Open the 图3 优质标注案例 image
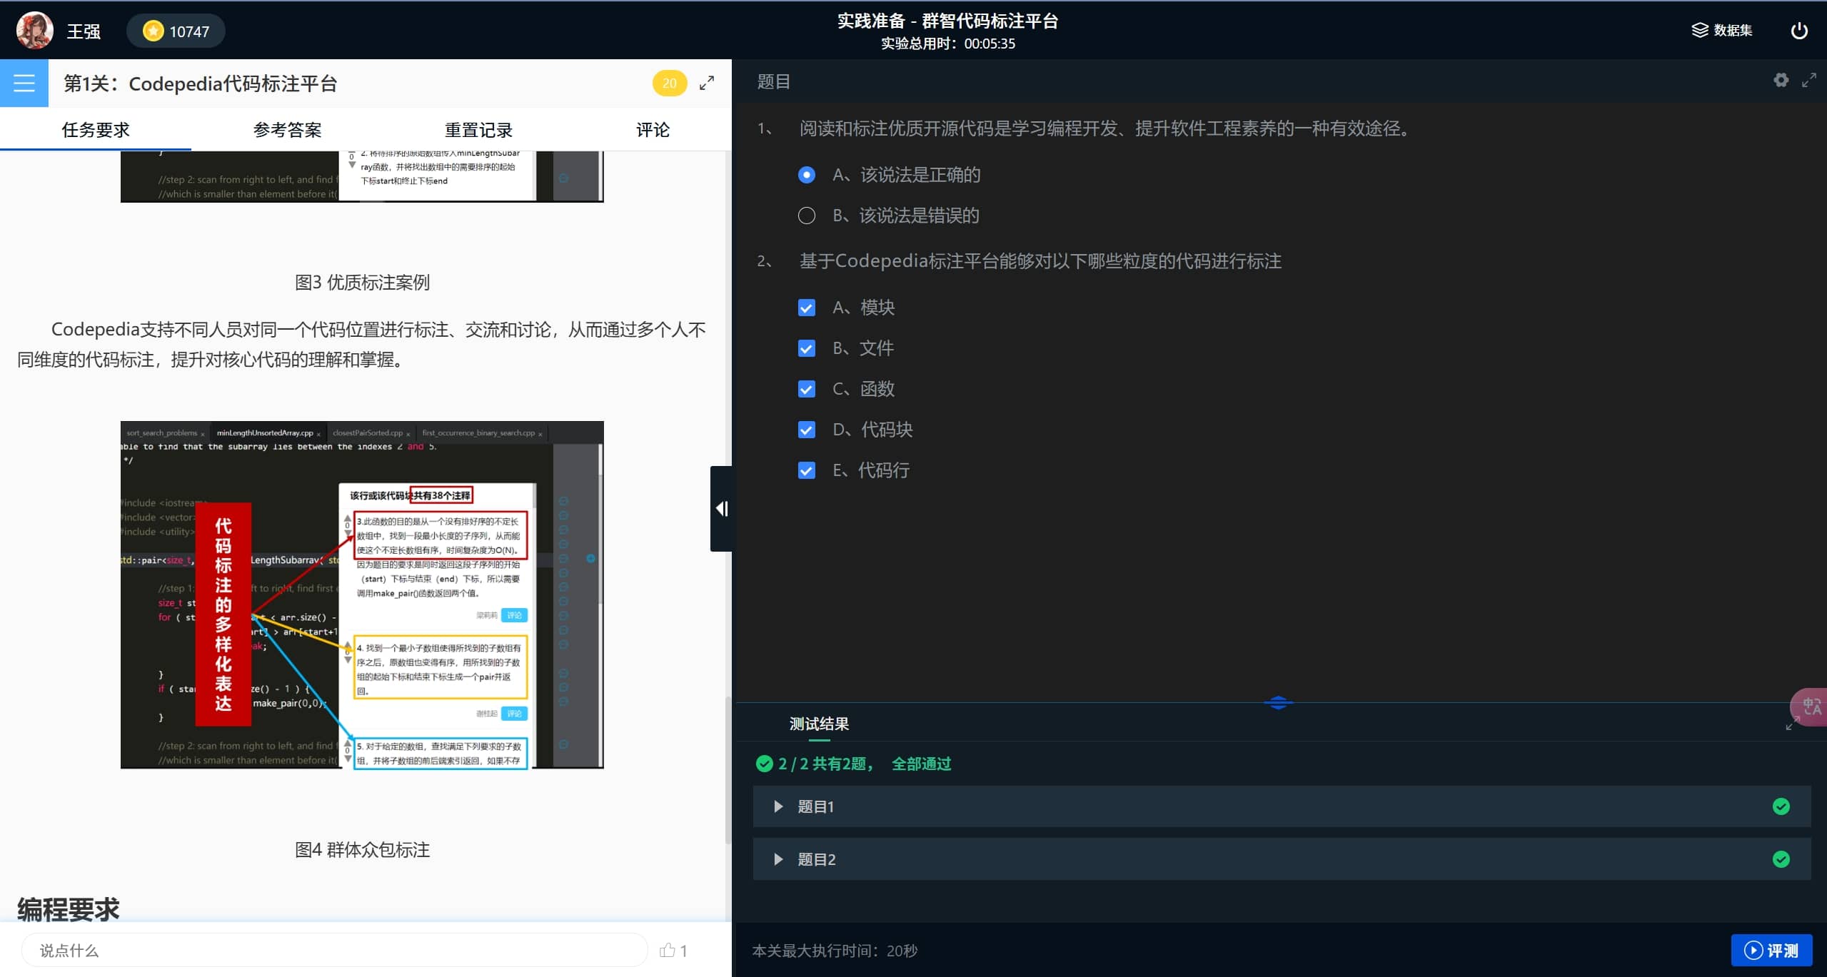The height and width of the screenshot is (977, 1827). [362, 176]
